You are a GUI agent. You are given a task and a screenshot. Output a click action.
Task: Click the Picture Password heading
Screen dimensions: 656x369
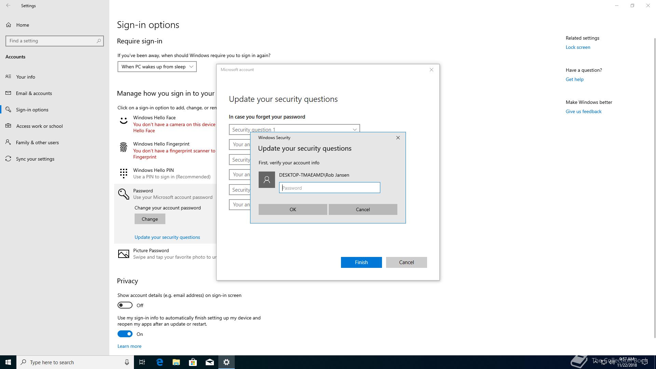tap(151, 250)
